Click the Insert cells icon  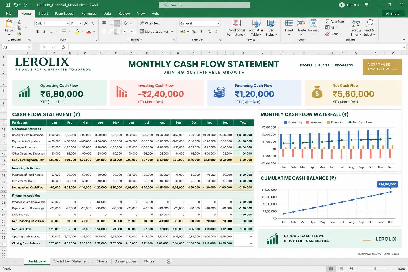click(x=289, y=28)
